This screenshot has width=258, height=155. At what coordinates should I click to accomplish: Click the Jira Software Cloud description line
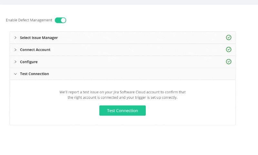[123, 92]
